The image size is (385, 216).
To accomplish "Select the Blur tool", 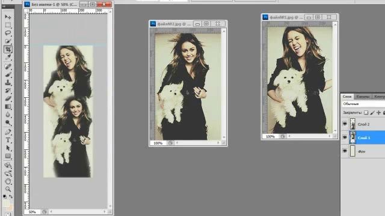I will click(x=8, y=115).
